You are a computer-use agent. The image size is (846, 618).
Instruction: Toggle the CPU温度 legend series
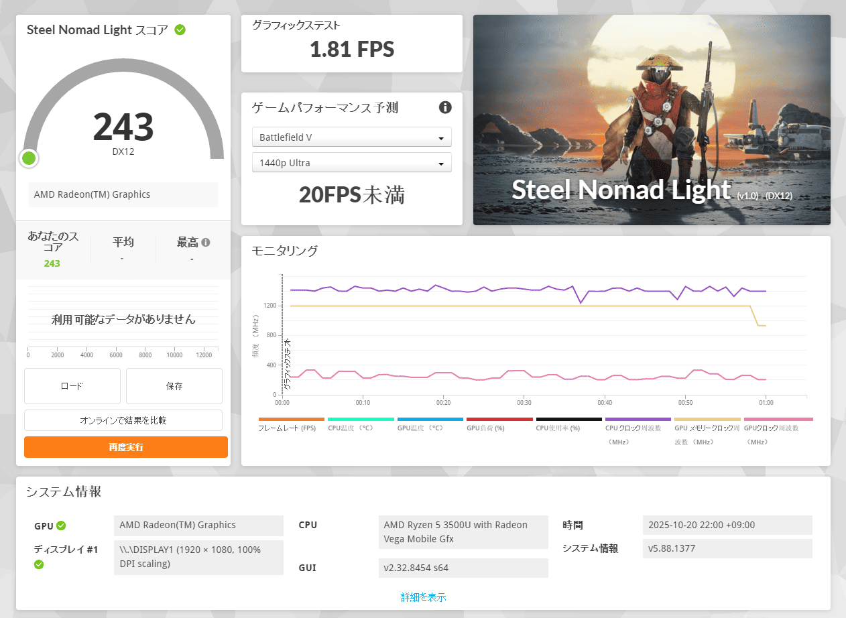pyautogui.click(x=351, y=428)
